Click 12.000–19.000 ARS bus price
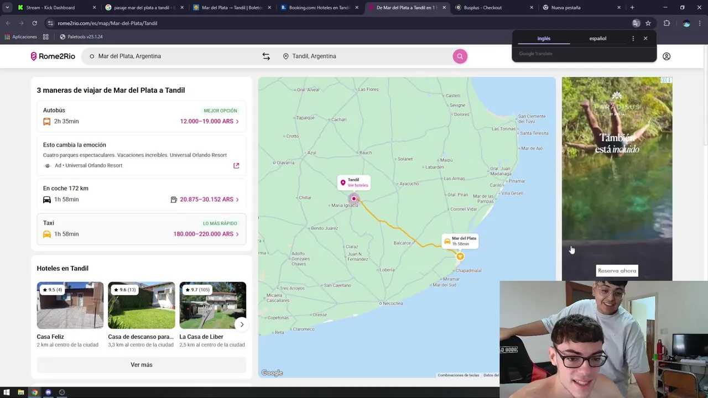Image resolution: width=708 pixels, height=398 pixels. pos(207,122)
